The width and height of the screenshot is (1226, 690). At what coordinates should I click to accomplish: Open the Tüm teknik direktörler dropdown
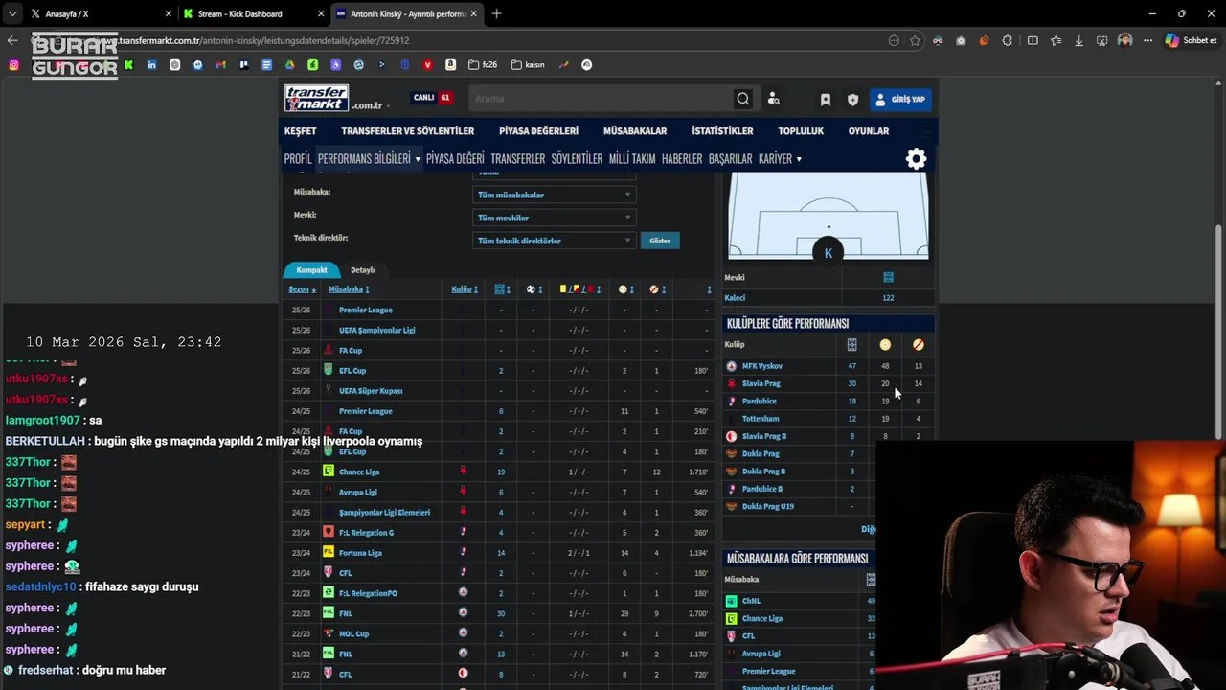tap(554, 241)
